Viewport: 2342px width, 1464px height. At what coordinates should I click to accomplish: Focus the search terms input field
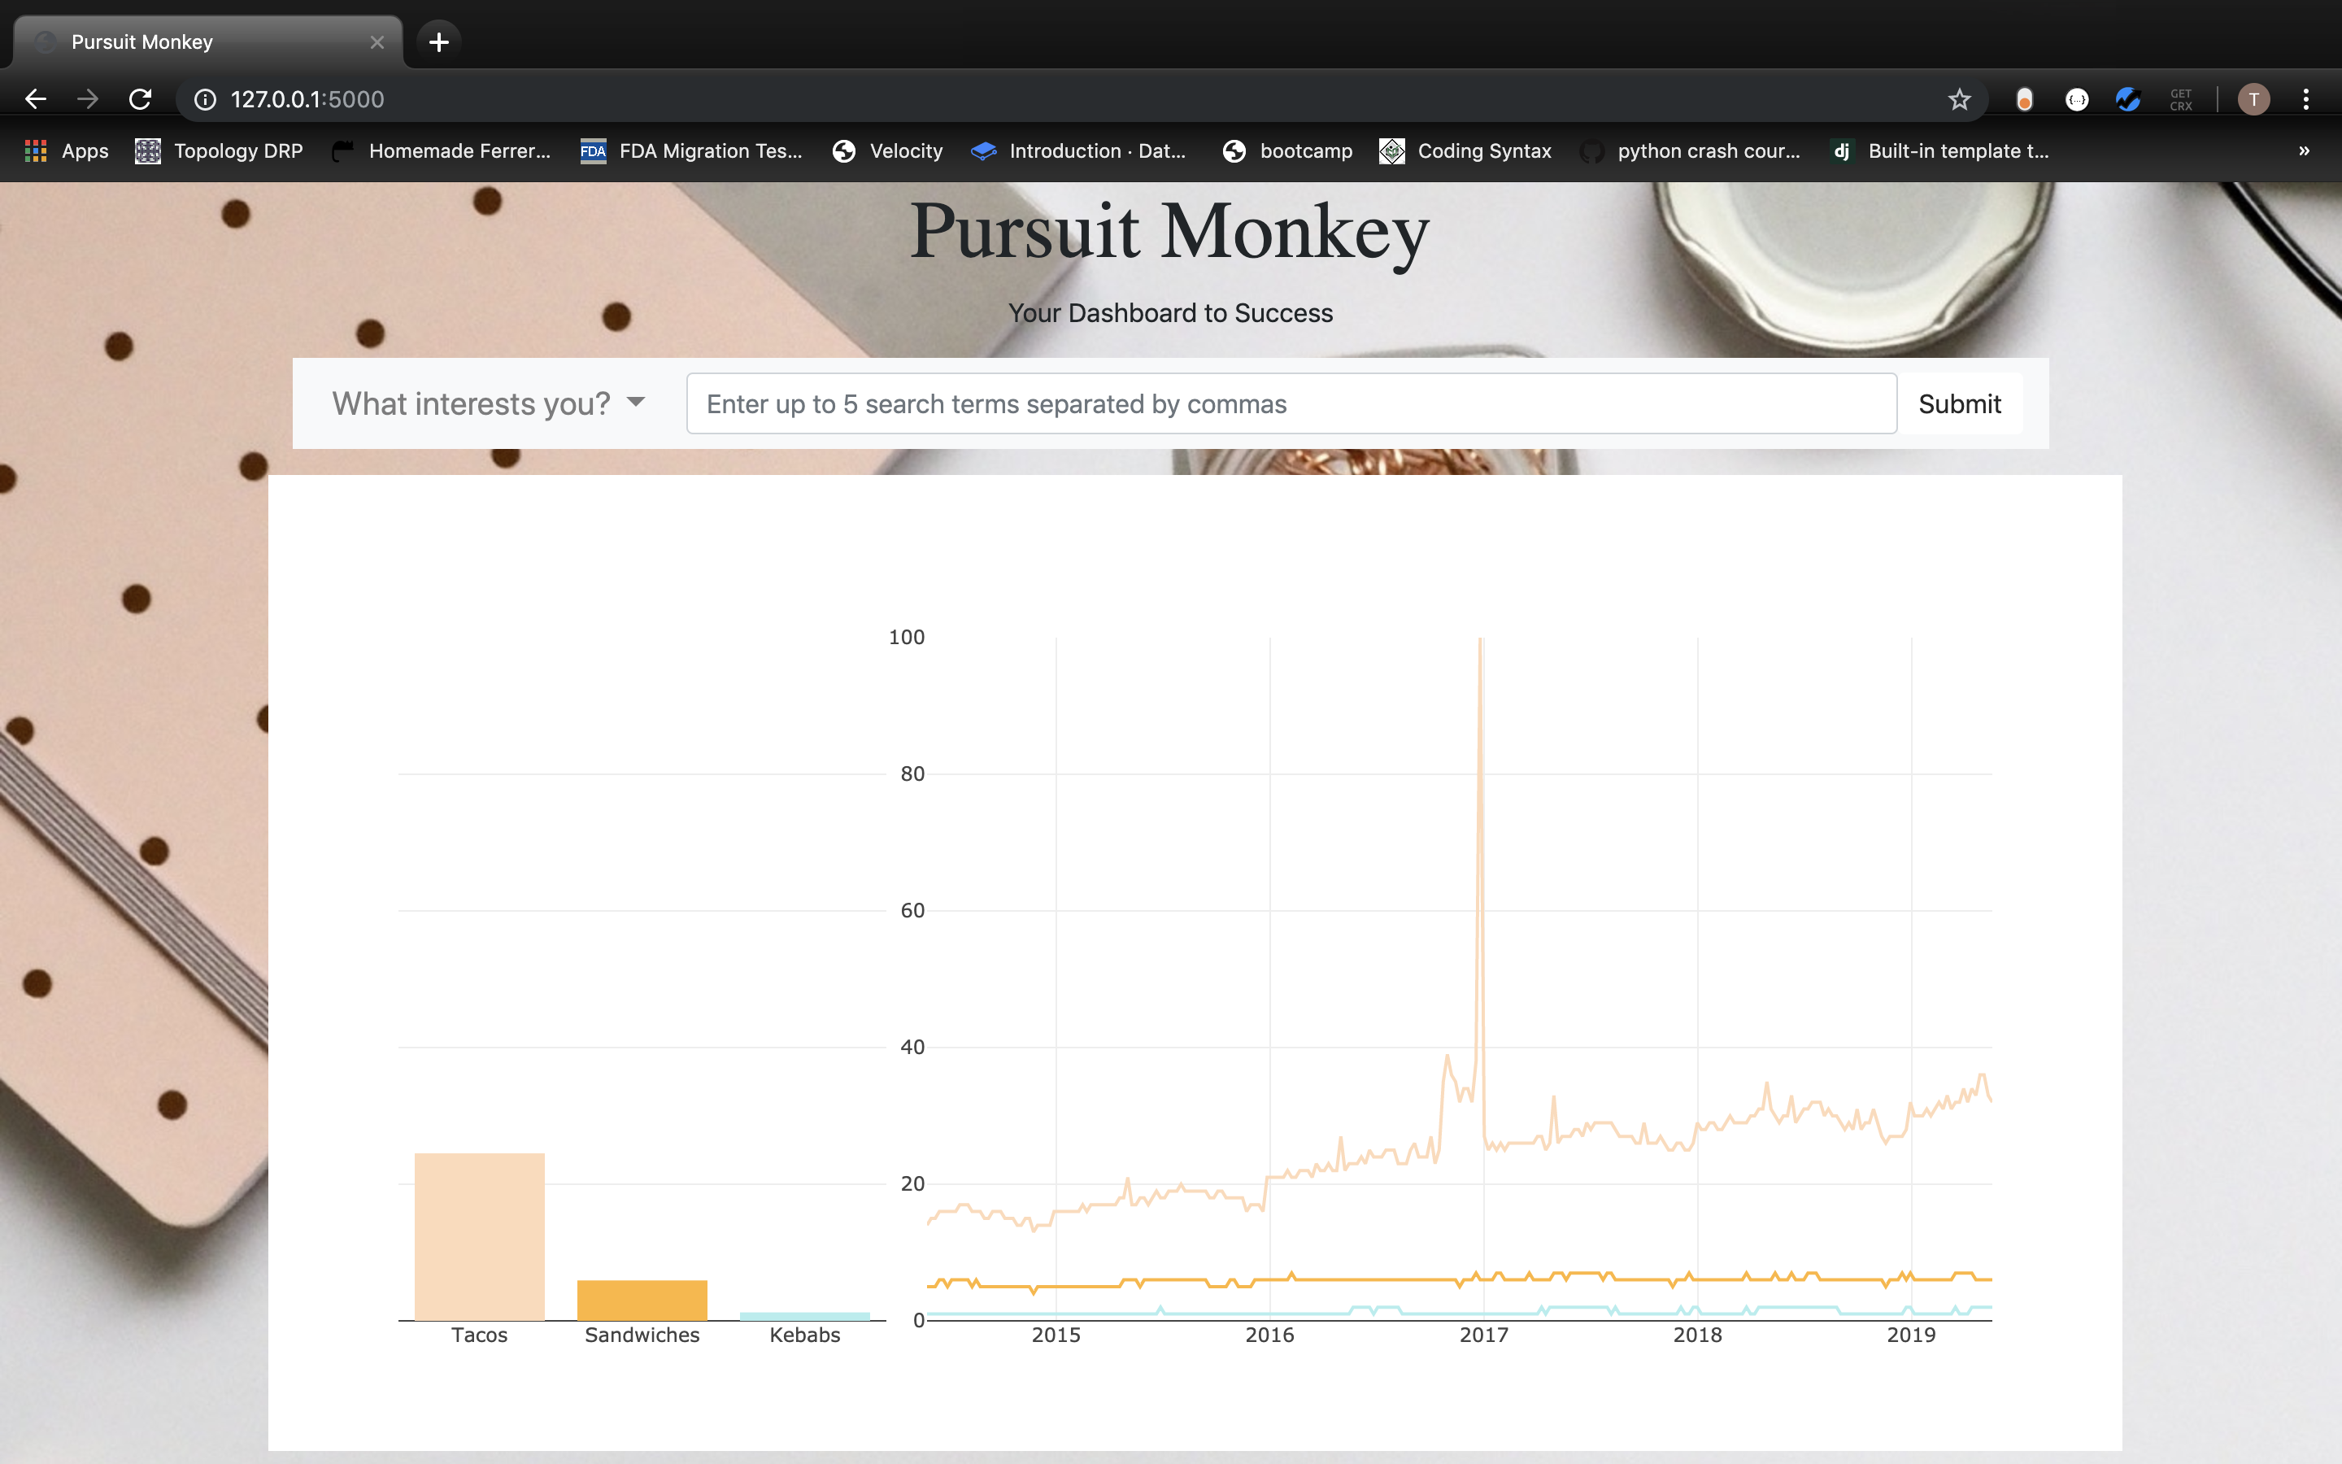[x=1290, y=403]
